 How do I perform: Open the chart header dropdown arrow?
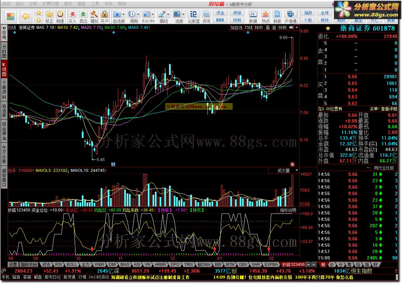297,27
